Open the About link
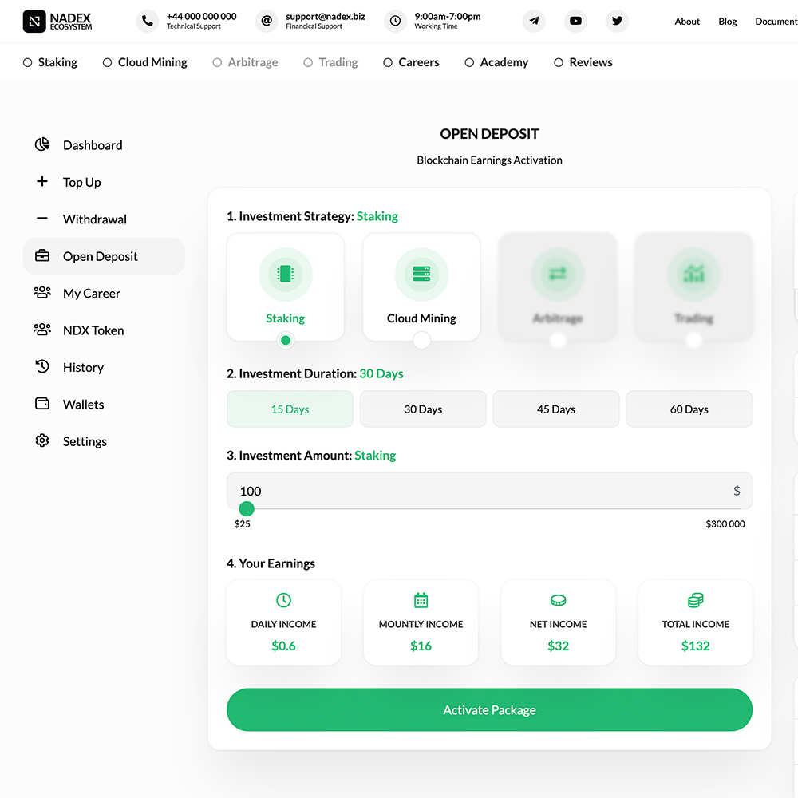 (687, 22)
